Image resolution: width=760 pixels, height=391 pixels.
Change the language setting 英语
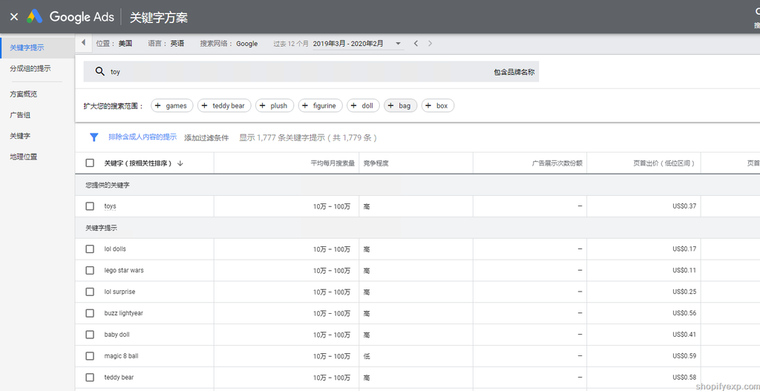coord(177,44)
